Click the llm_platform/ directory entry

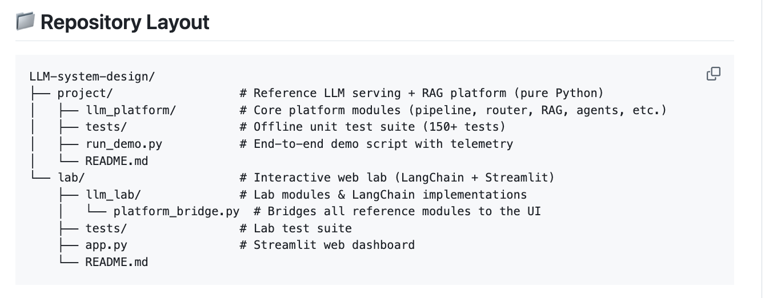(x=131, y=110)
